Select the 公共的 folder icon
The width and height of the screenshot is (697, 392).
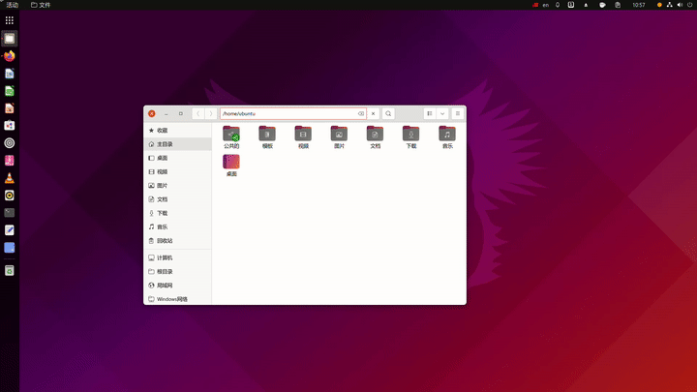coord(231,134)
